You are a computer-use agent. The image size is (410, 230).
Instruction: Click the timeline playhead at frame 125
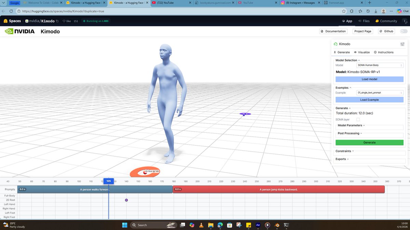[108, 181]
